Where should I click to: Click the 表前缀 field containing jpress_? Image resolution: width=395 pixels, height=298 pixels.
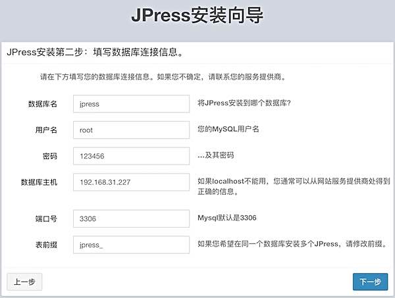click(x=131, y=245)
